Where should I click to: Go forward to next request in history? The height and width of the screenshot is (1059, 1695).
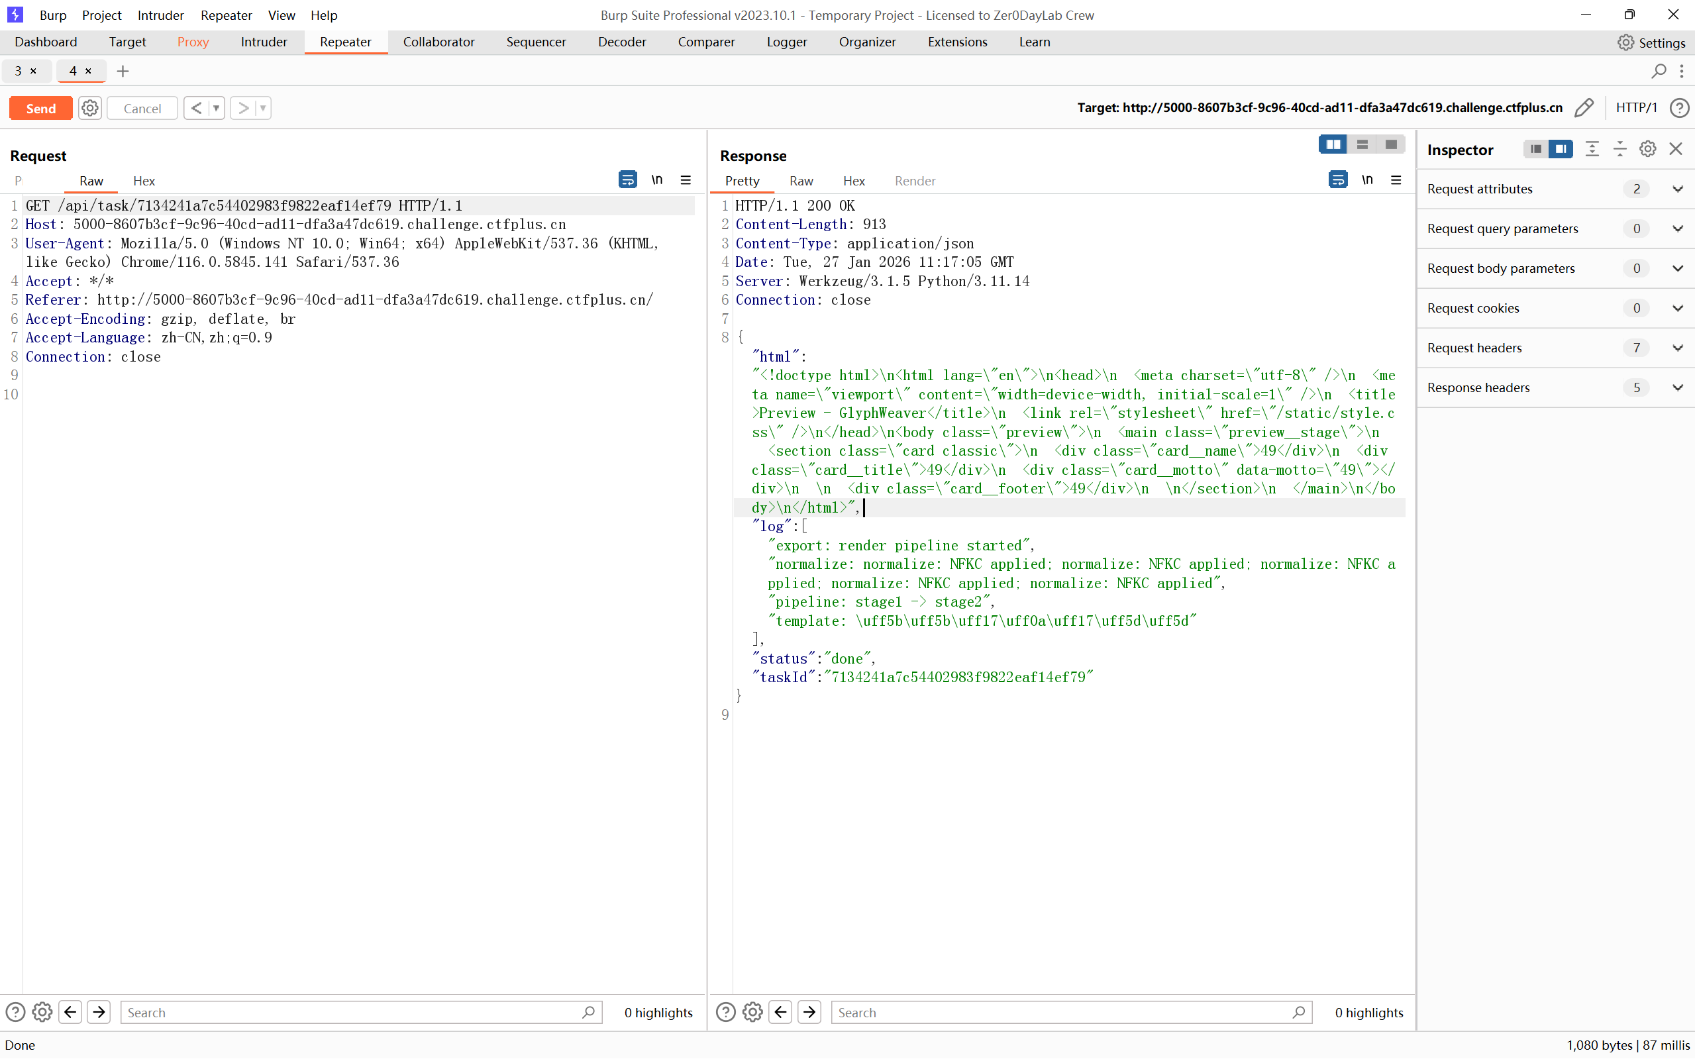click(243, 108)
